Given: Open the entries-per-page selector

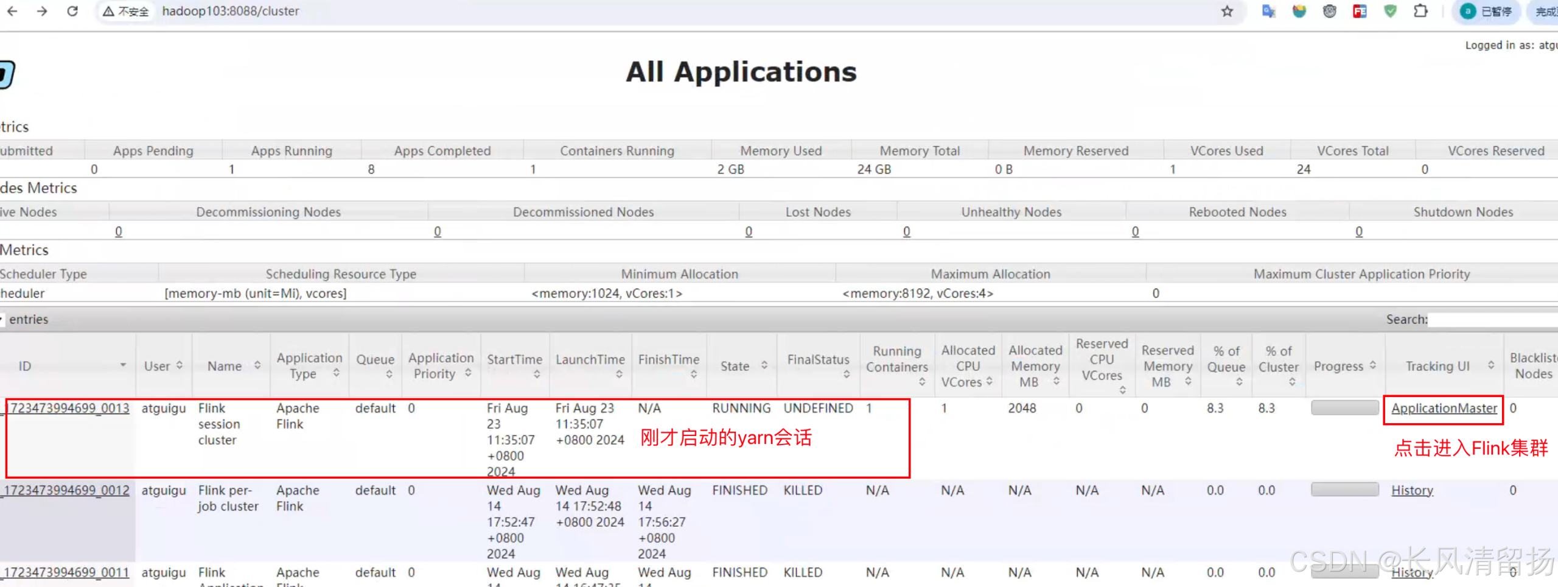Looking at the screenshot, I should (x=4, y=318).
